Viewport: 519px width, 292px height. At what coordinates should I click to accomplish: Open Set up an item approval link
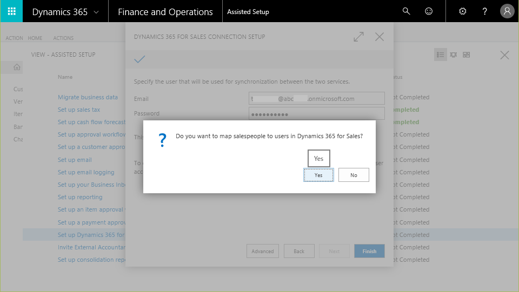click(x=92, y=209)
